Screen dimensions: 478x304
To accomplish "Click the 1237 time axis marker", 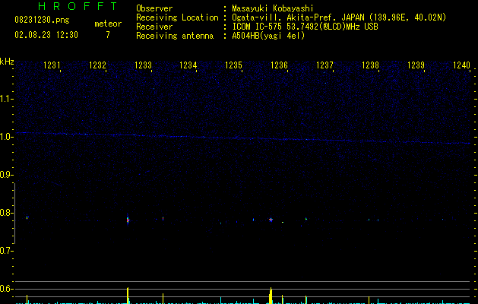I will click(x=324, y=65).
